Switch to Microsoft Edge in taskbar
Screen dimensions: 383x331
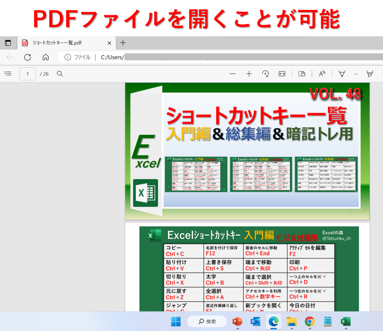click(x=273, y=321)
